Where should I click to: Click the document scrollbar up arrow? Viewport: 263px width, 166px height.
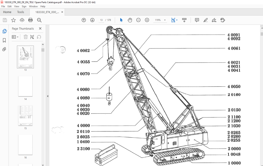click(262, 28)
